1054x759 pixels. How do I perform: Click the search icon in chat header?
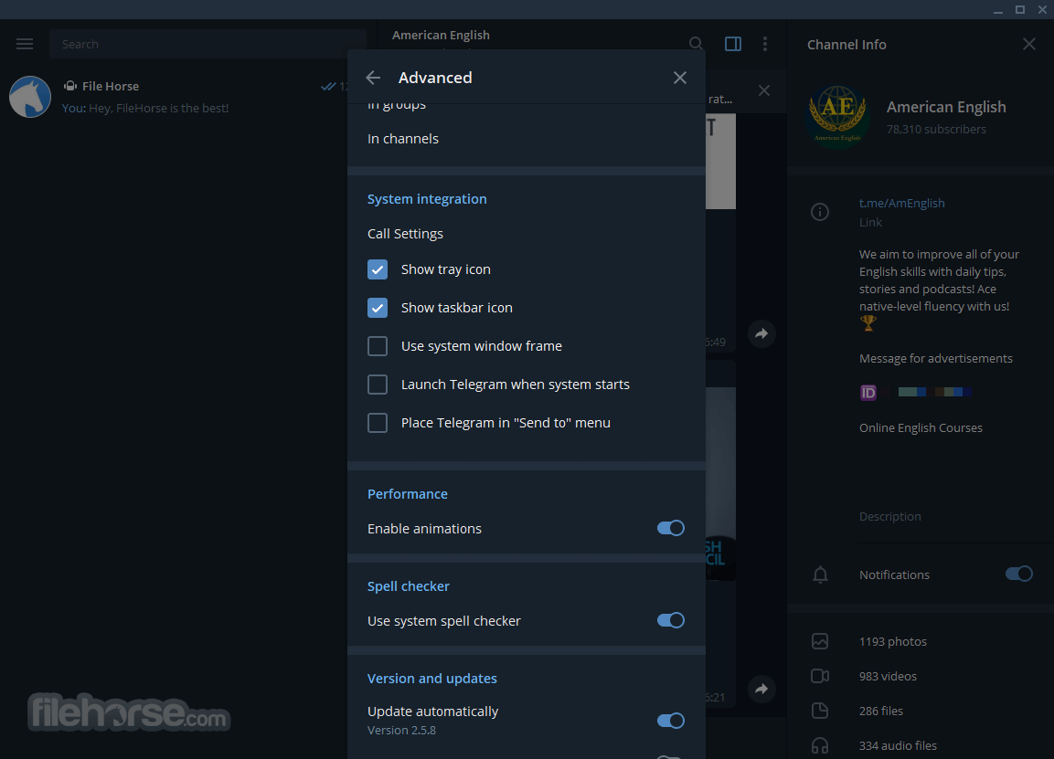(x=696, y=45)
